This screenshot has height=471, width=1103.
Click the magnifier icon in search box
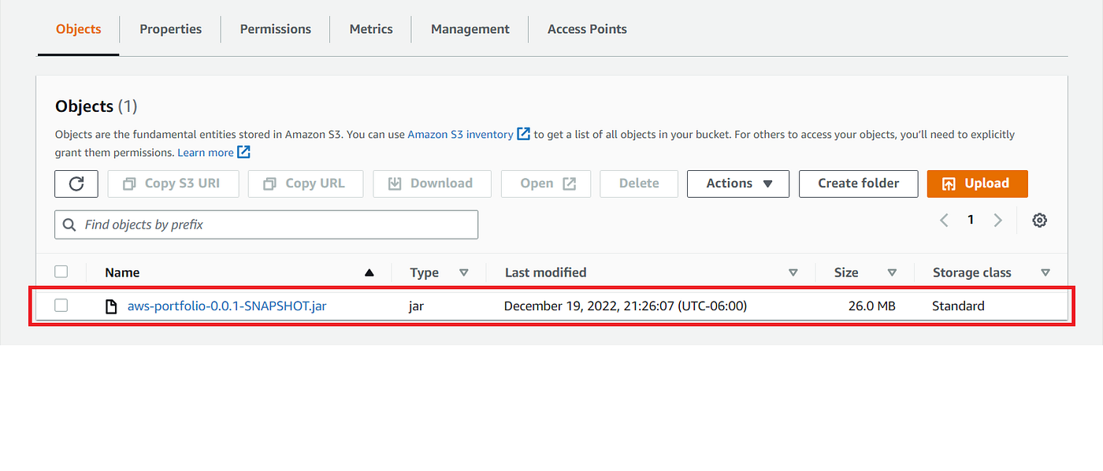(69, 224)
